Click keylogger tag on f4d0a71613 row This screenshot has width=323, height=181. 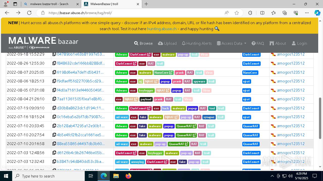146,90
